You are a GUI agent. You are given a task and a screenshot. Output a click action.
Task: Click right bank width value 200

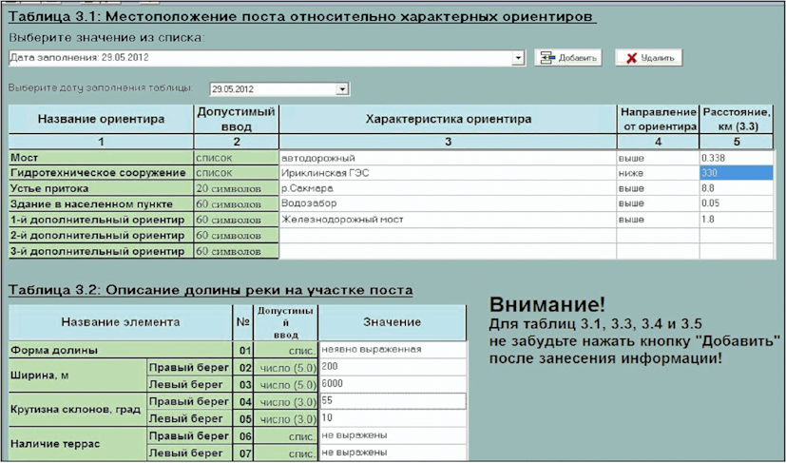tap(393, 367)
